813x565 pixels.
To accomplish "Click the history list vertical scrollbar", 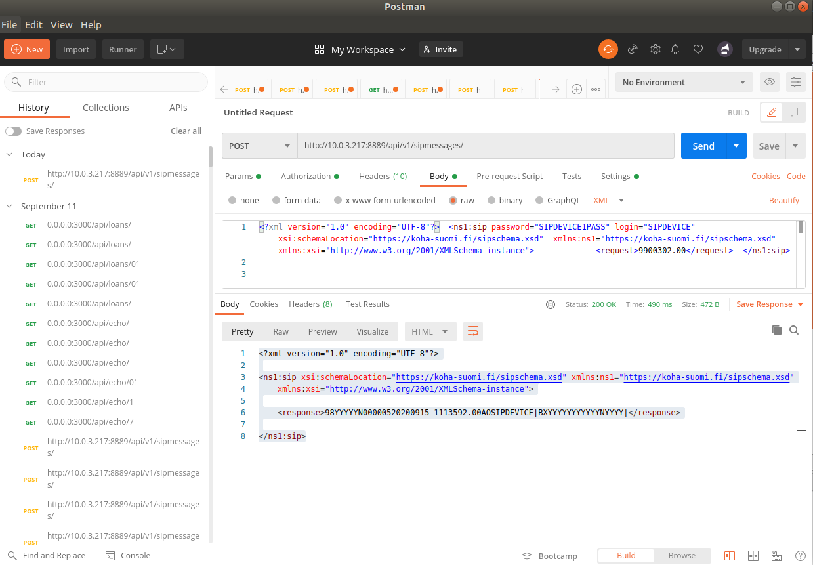I will pos(211,157).
